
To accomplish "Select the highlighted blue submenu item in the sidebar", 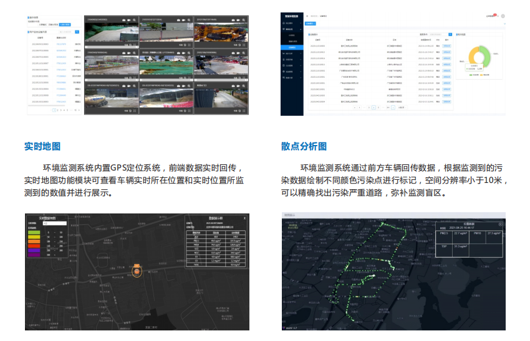I will pos(292,47).
